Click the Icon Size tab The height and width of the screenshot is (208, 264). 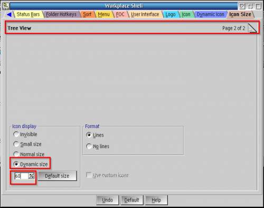(x=240, y=14)
